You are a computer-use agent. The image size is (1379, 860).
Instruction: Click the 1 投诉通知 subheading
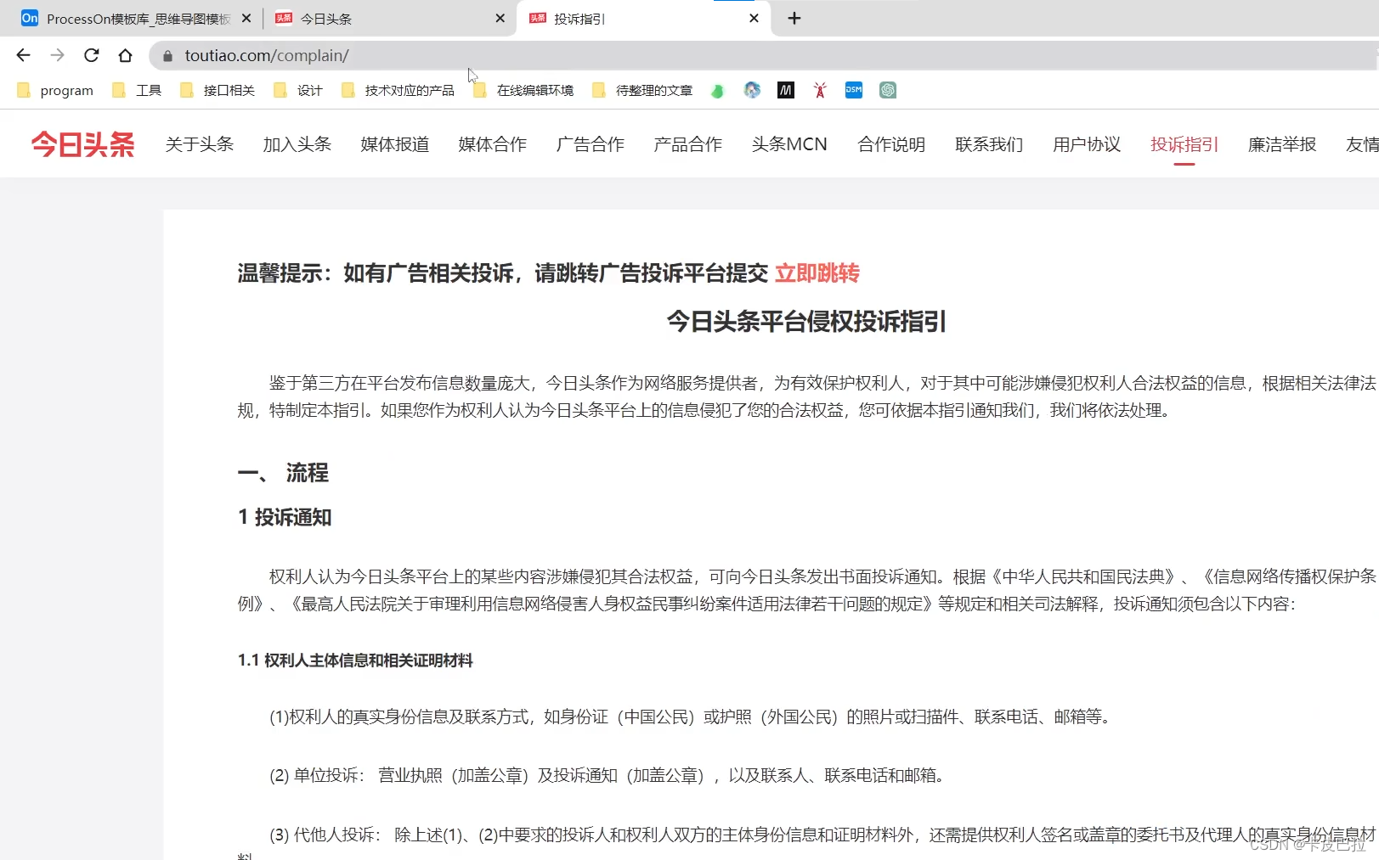[x=285, y=517]
